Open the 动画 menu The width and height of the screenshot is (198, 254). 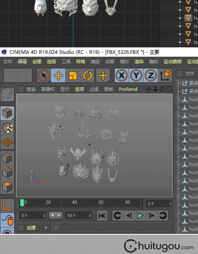pyautogui.click(x=110, y=62)
